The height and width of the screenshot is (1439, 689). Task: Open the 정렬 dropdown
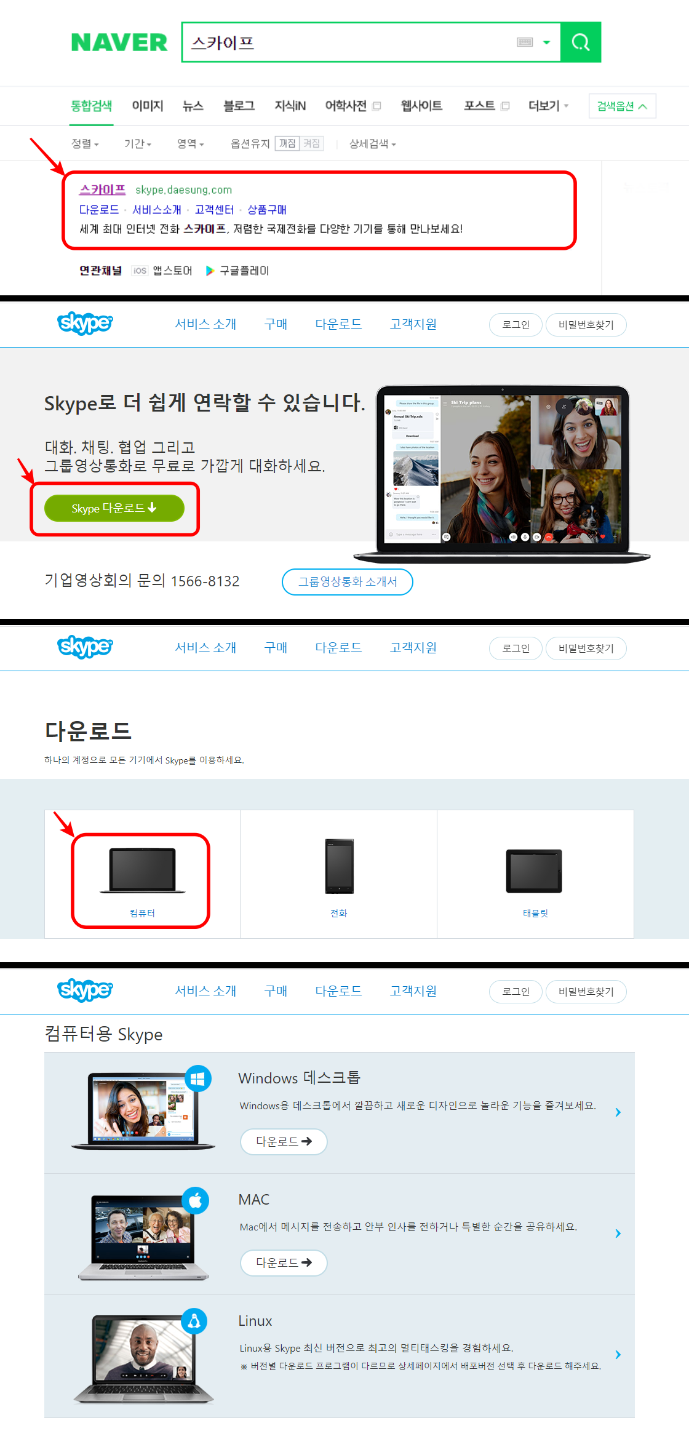coord(85,143)
